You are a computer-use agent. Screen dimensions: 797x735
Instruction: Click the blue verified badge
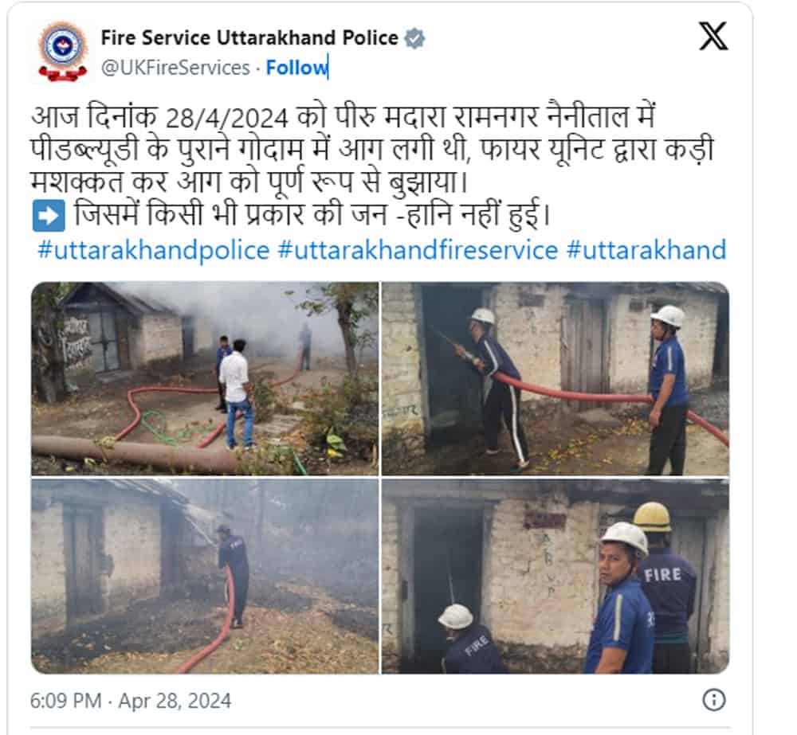pos(414,38)
